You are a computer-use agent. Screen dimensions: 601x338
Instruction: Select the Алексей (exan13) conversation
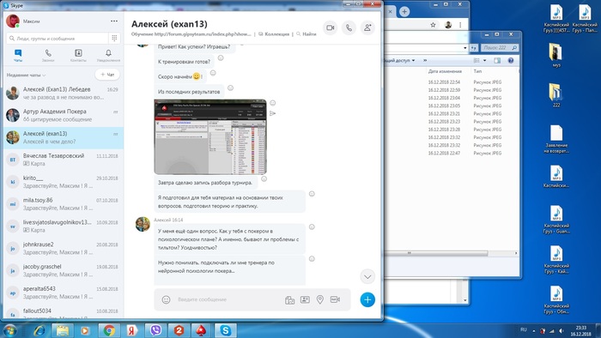tap(64, 138)
